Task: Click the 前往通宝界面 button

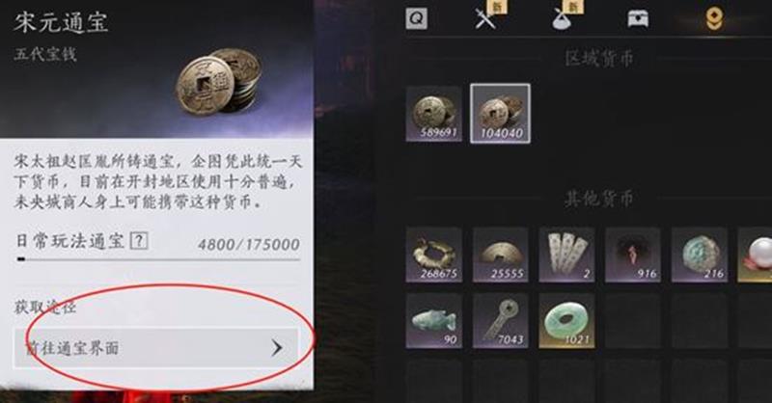Action: [156, 348]
